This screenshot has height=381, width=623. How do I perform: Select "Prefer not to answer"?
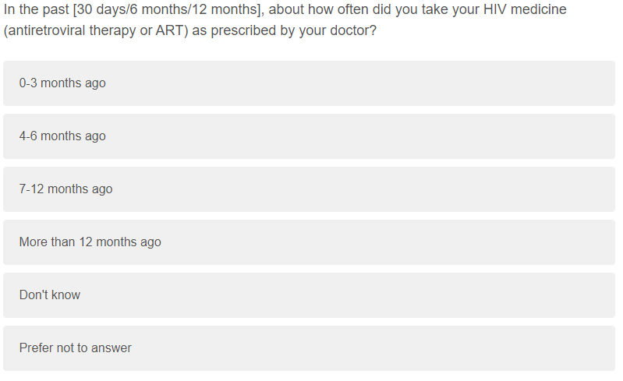point(309,348)
